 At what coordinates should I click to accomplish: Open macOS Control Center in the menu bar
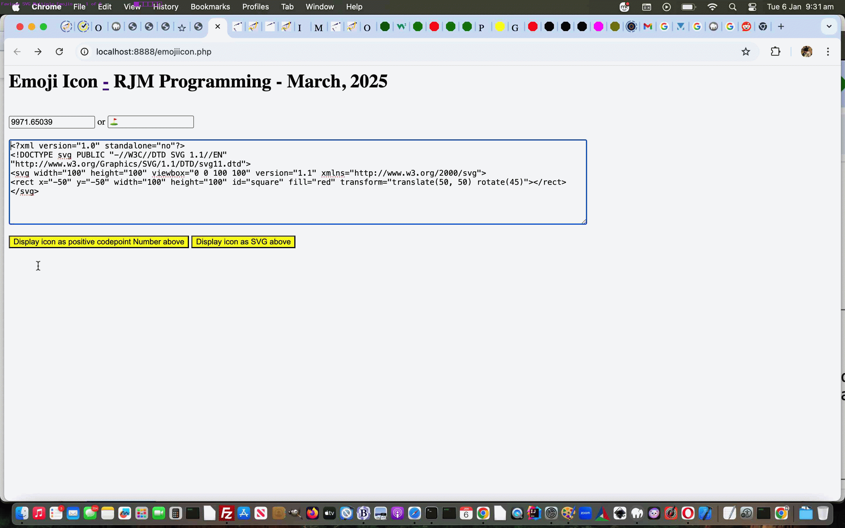click(x=752, y=7)
